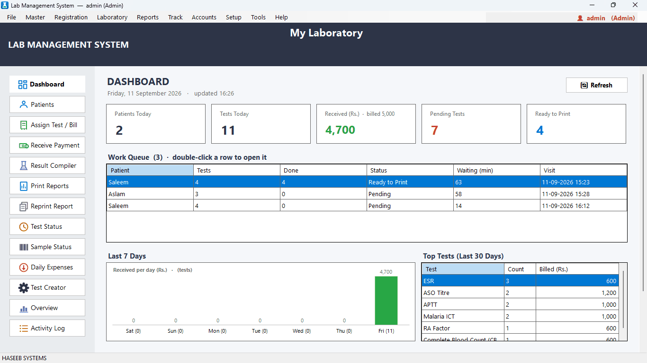Click the Lab Management System title bar icon

point(5,5)
